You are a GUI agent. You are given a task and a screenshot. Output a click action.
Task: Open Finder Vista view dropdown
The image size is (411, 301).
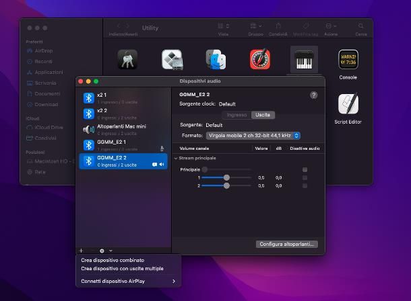click(x=223, y=26)
